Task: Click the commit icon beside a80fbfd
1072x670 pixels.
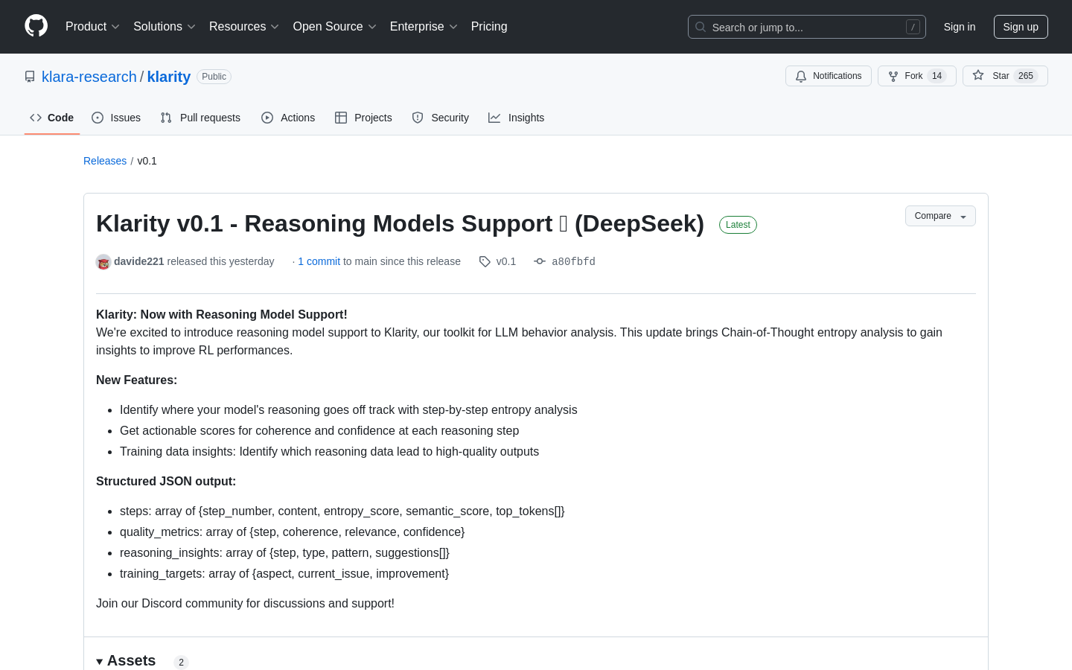Action: tap(540, 261)
